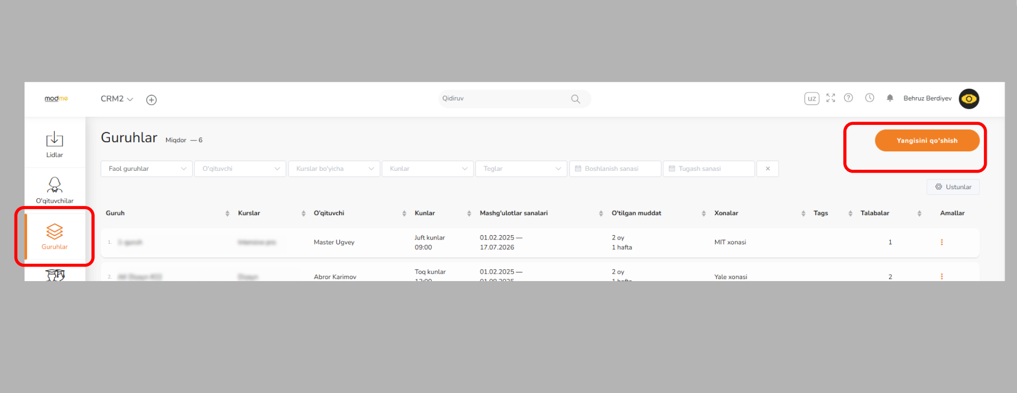This screenshot has width=1017, height=393.
Task: Open the clock history icon
Action: pyautogui.click(x=869, y=98)
